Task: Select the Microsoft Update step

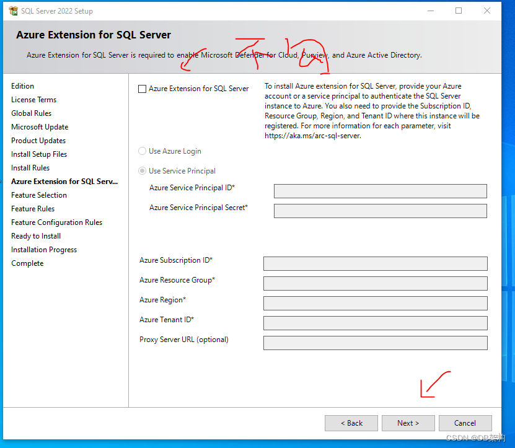Action: pyautogui.click(x=39, y=126)
